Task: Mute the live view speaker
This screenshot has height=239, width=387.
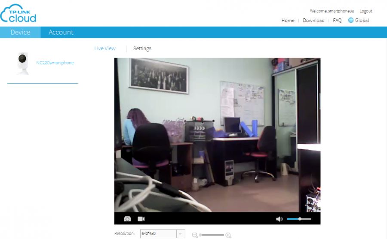Action: click(279, 219)
